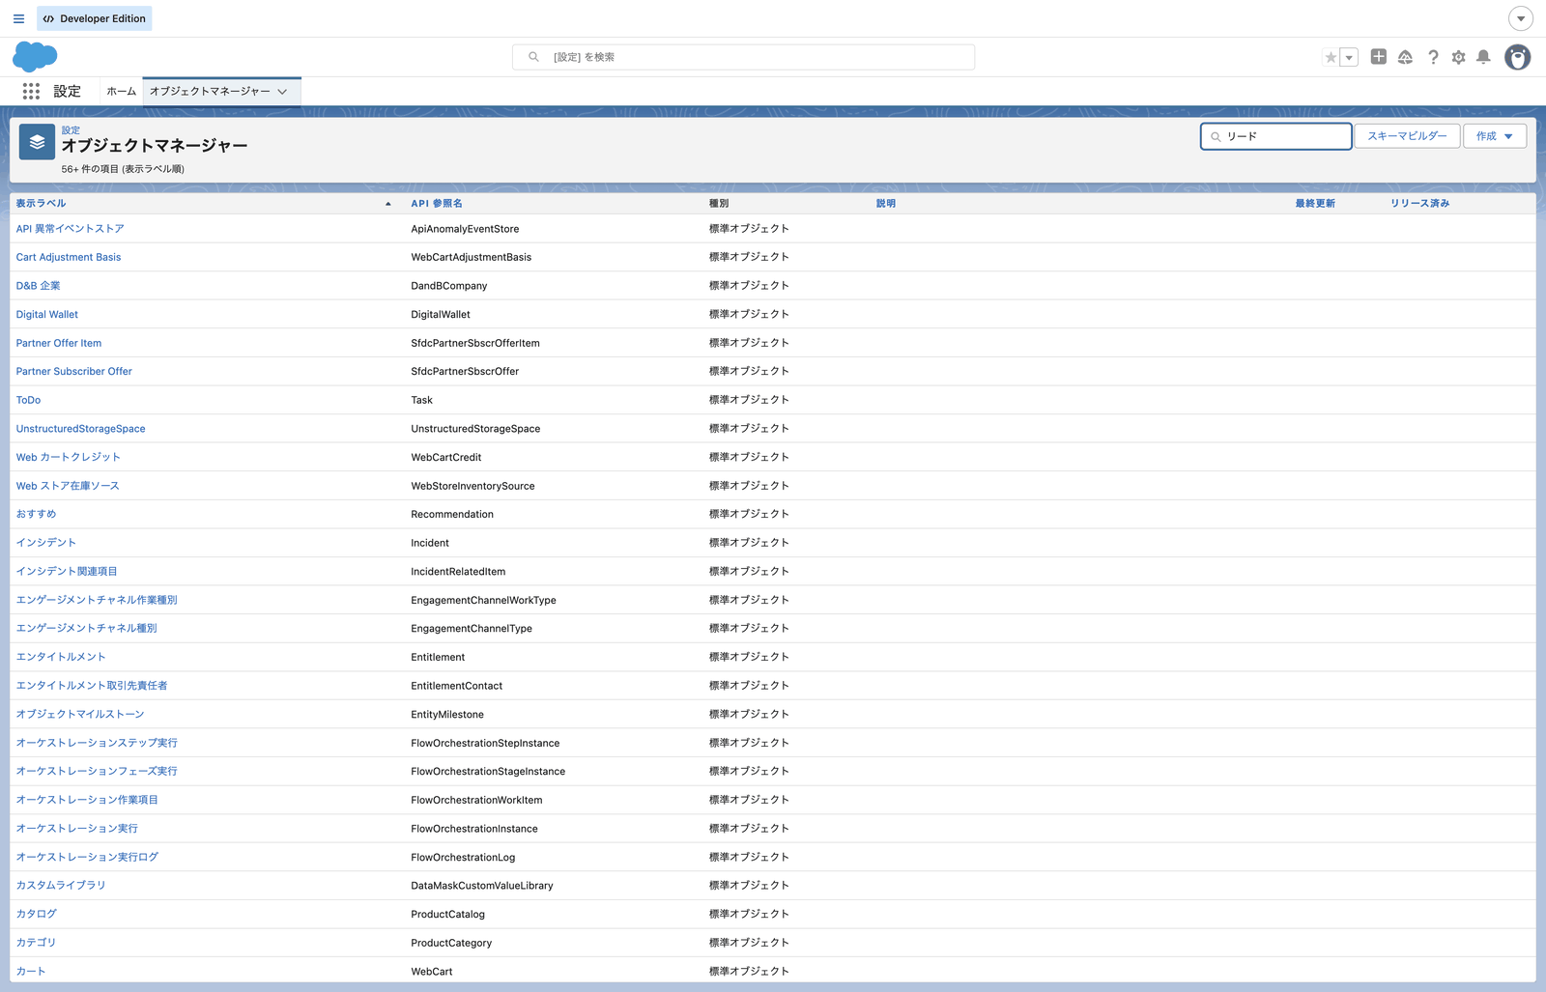Open the オーケストレーション作業項目 object
The image size is (1546, 992).
[x=87, y=800]
